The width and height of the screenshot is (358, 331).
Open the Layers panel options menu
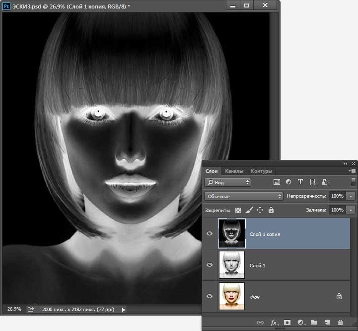tap(352, 171)
